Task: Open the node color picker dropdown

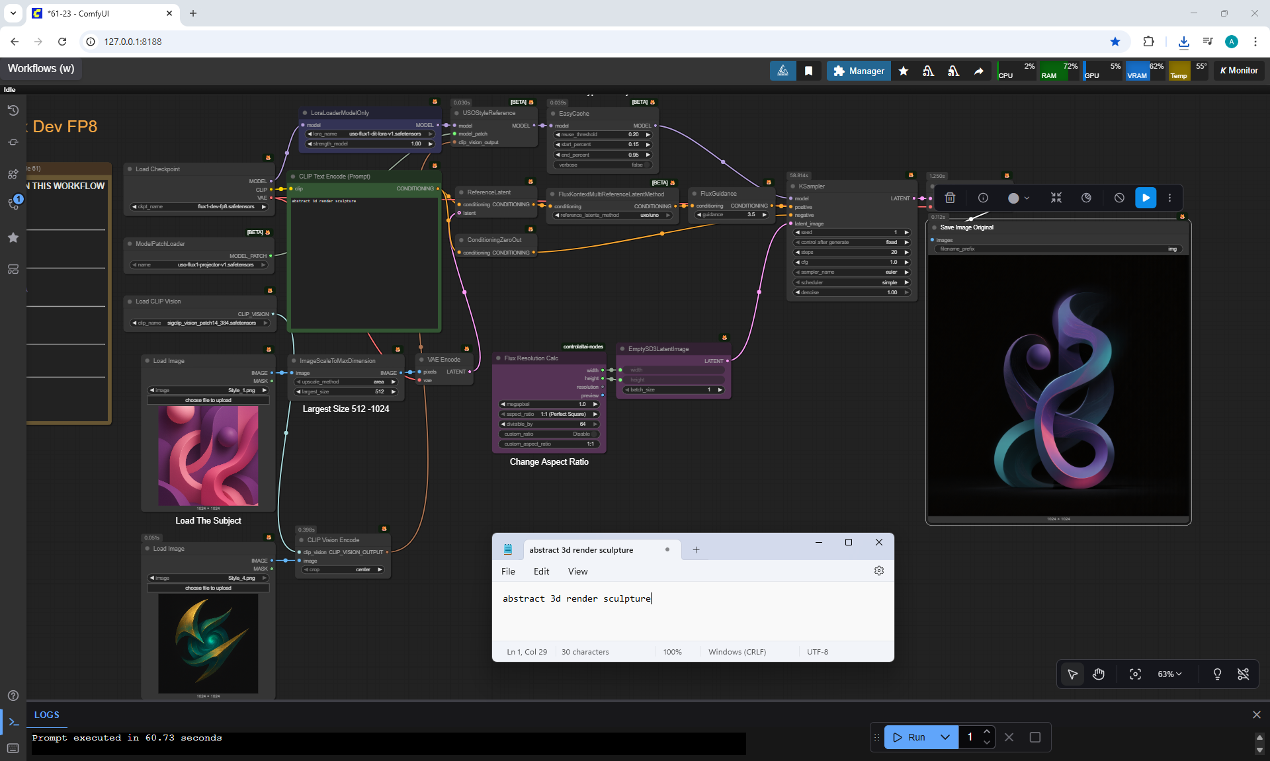Action: pyautogui.click(x=1019, y=198)
